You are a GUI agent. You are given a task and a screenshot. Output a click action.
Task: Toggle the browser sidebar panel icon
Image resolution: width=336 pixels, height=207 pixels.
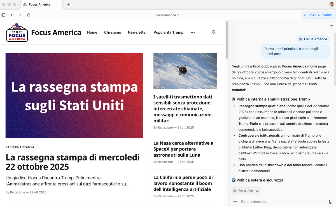click(x=3, y=15)
